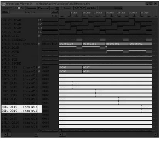Image resolution: width=159 pixels, height=141 pixels.
Task: Click the 0003 segment in A15 waveform
Action: click(71, 68)
